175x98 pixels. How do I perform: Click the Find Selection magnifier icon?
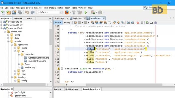point(92,23)
